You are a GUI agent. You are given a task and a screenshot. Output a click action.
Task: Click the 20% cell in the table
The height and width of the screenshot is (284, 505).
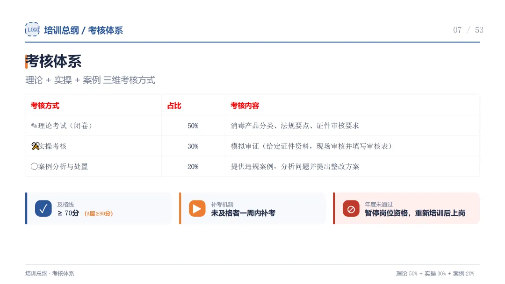(x=193, y=167)
